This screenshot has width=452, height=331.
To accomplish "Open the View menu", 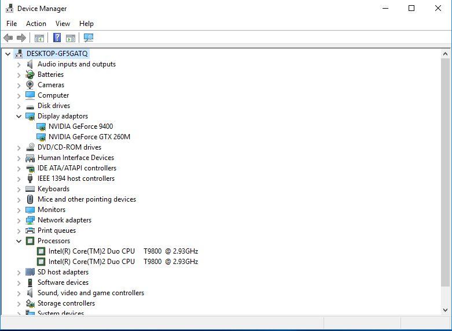I will click(63, 24).
